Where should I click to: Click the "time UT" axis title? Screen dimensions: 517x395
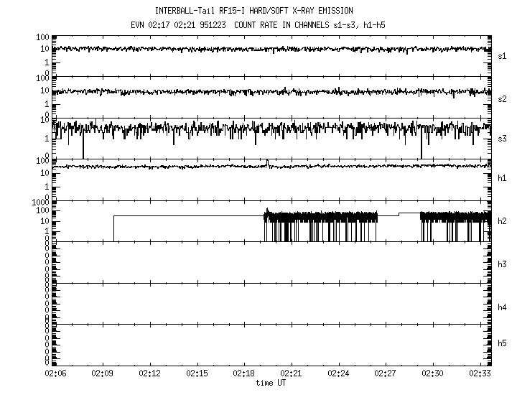(271, 383)
